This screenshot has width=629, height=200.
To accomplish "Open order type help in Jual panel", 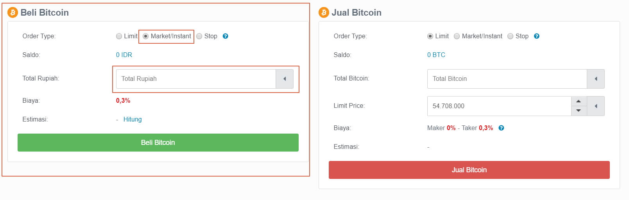I will click(x=536, y=36).
